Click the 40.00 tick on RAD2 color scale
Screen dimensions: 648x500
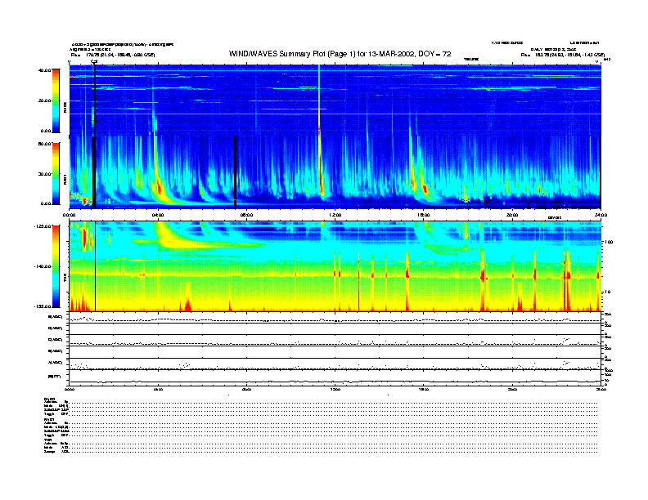[44, 70]
